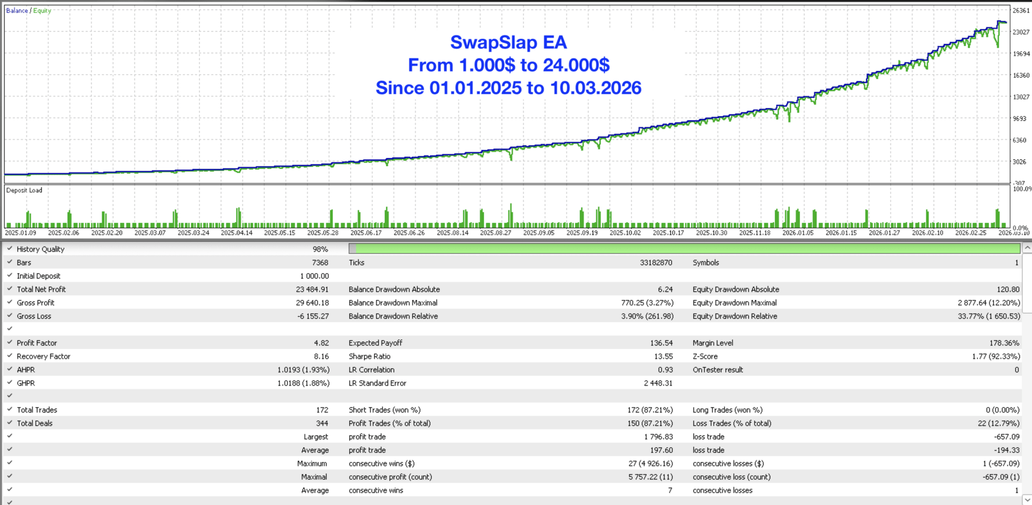Click the "23027" value on the price axis
Screen dimensions: 1032x505
coord(1021,32)
